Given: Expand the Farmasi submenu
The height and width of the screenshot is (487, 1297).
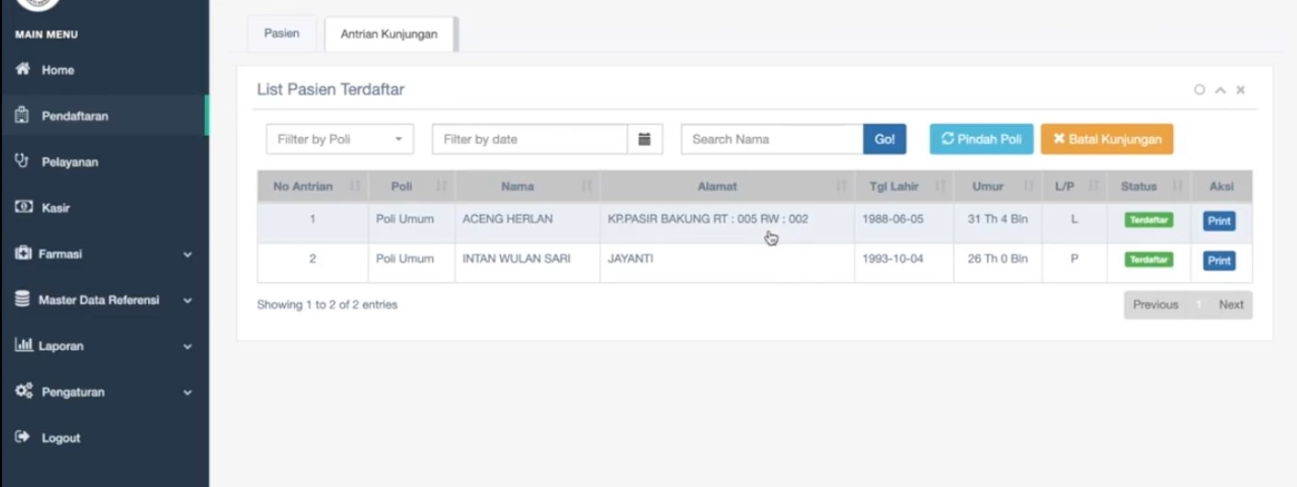Looking at the screenshot, I should click(188, 255).
